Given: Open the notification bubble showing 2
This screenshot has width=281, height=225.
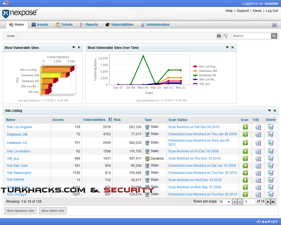Looking at the screenshot, I should tap(5, 3).
